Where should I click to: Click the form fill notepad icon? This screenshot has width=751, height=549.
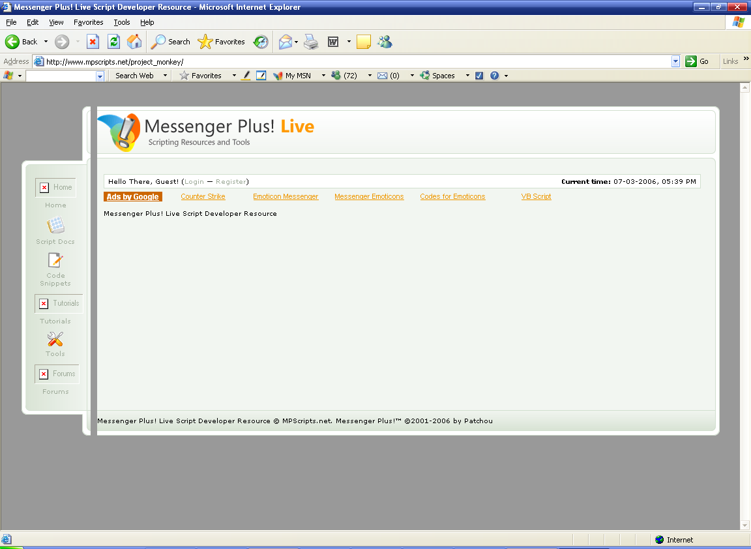[x=261, y=76]
